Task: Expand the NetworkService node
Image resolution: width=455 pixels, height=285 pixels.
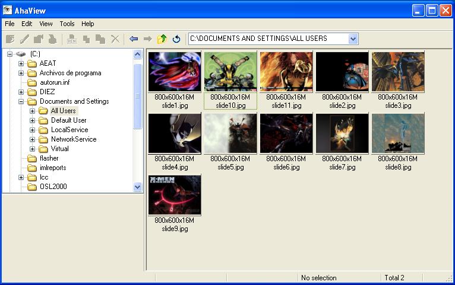Action: pyautogui.click(x=32, y=139)
